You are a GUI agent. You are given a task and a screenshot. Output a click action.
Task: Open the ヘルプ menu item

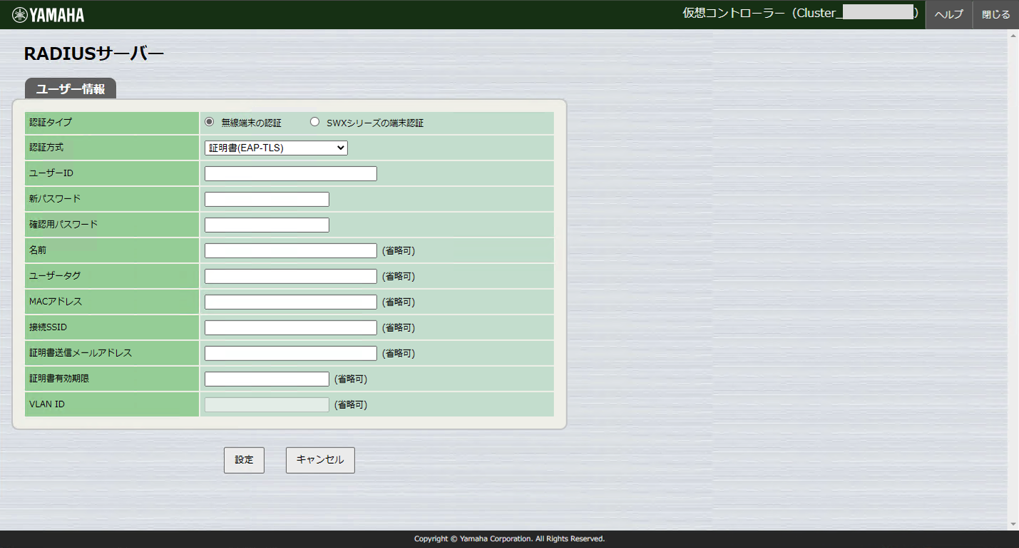point(948,14)
